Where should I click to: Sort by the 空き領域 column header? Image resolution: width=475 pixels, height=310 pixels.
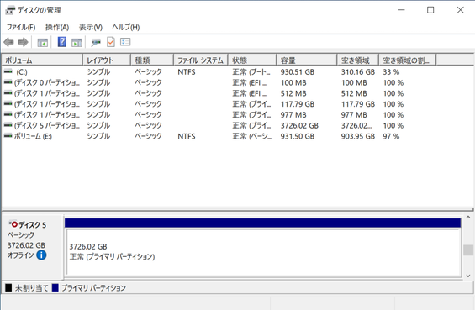358,60
